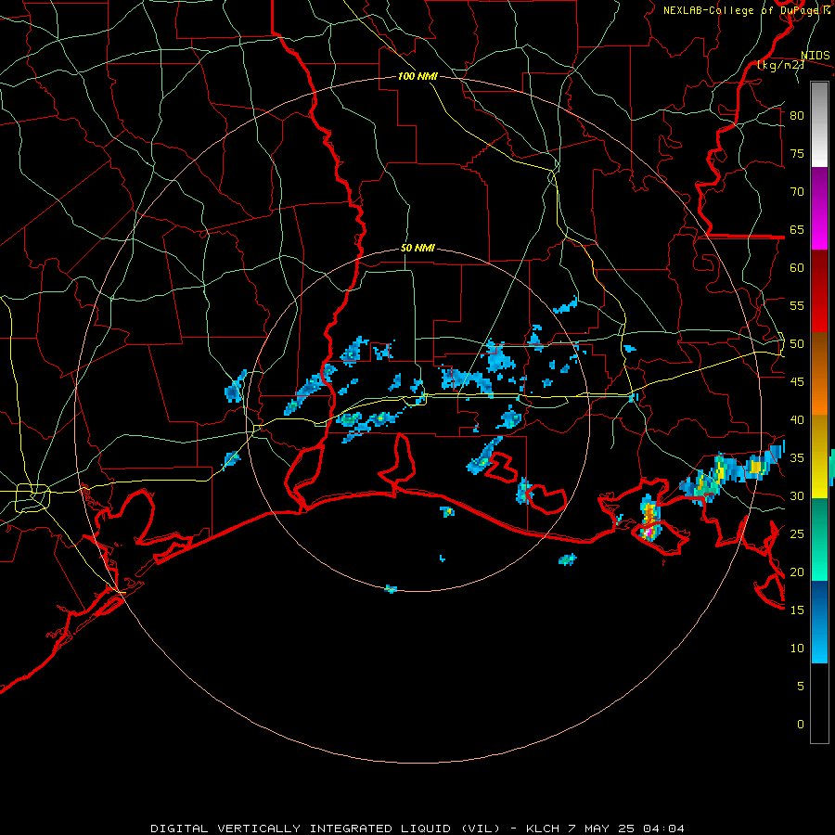Click the 30 value on the color scale
Viewport: 835px width, 835px height.
tap(797, 496)
